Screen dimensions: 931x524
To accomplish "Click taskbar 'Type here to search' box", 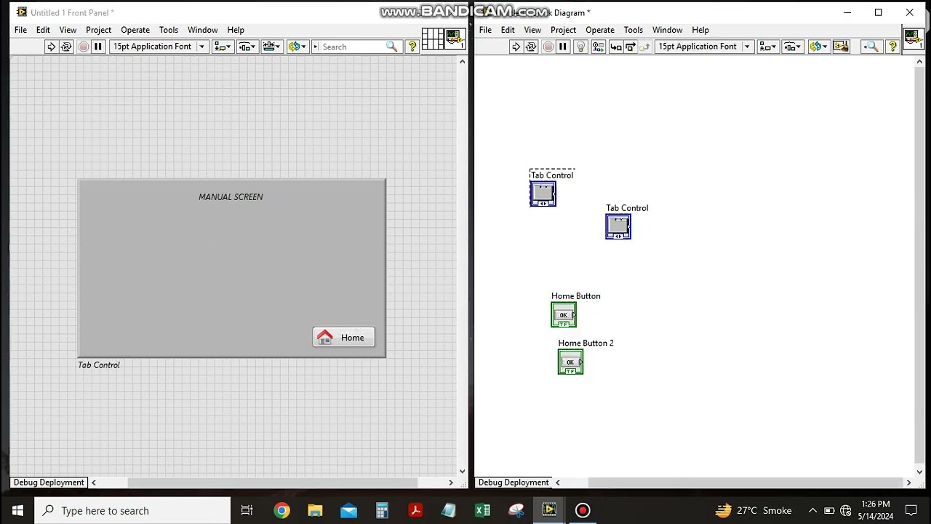I will 133,510.
